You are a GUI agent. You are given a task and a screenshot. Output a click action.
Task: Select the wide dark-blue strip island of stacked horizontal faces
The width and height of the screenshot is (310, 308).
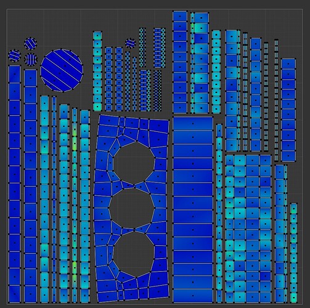tap(193, 209)
